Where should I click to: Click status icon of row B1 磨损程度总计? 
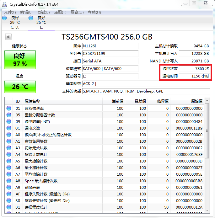coord(9,207)
